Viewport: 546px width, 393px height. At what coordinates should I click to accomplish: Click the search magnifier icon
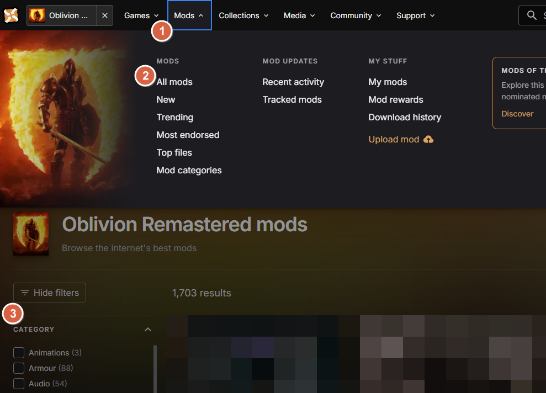(x=532, y=15)
